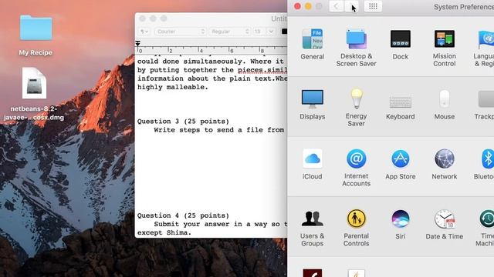Open the paragraph styles dropdown in TextEdit
The height and width of the screenshot is (277, 494).
pyautogui.click(x=144, y=32)
